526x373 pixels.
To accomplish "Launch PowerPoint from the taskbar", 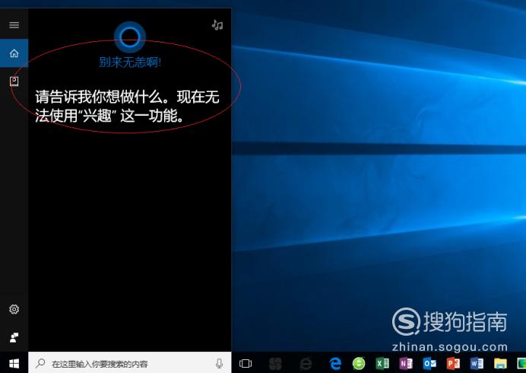I will tap(453, 363).
